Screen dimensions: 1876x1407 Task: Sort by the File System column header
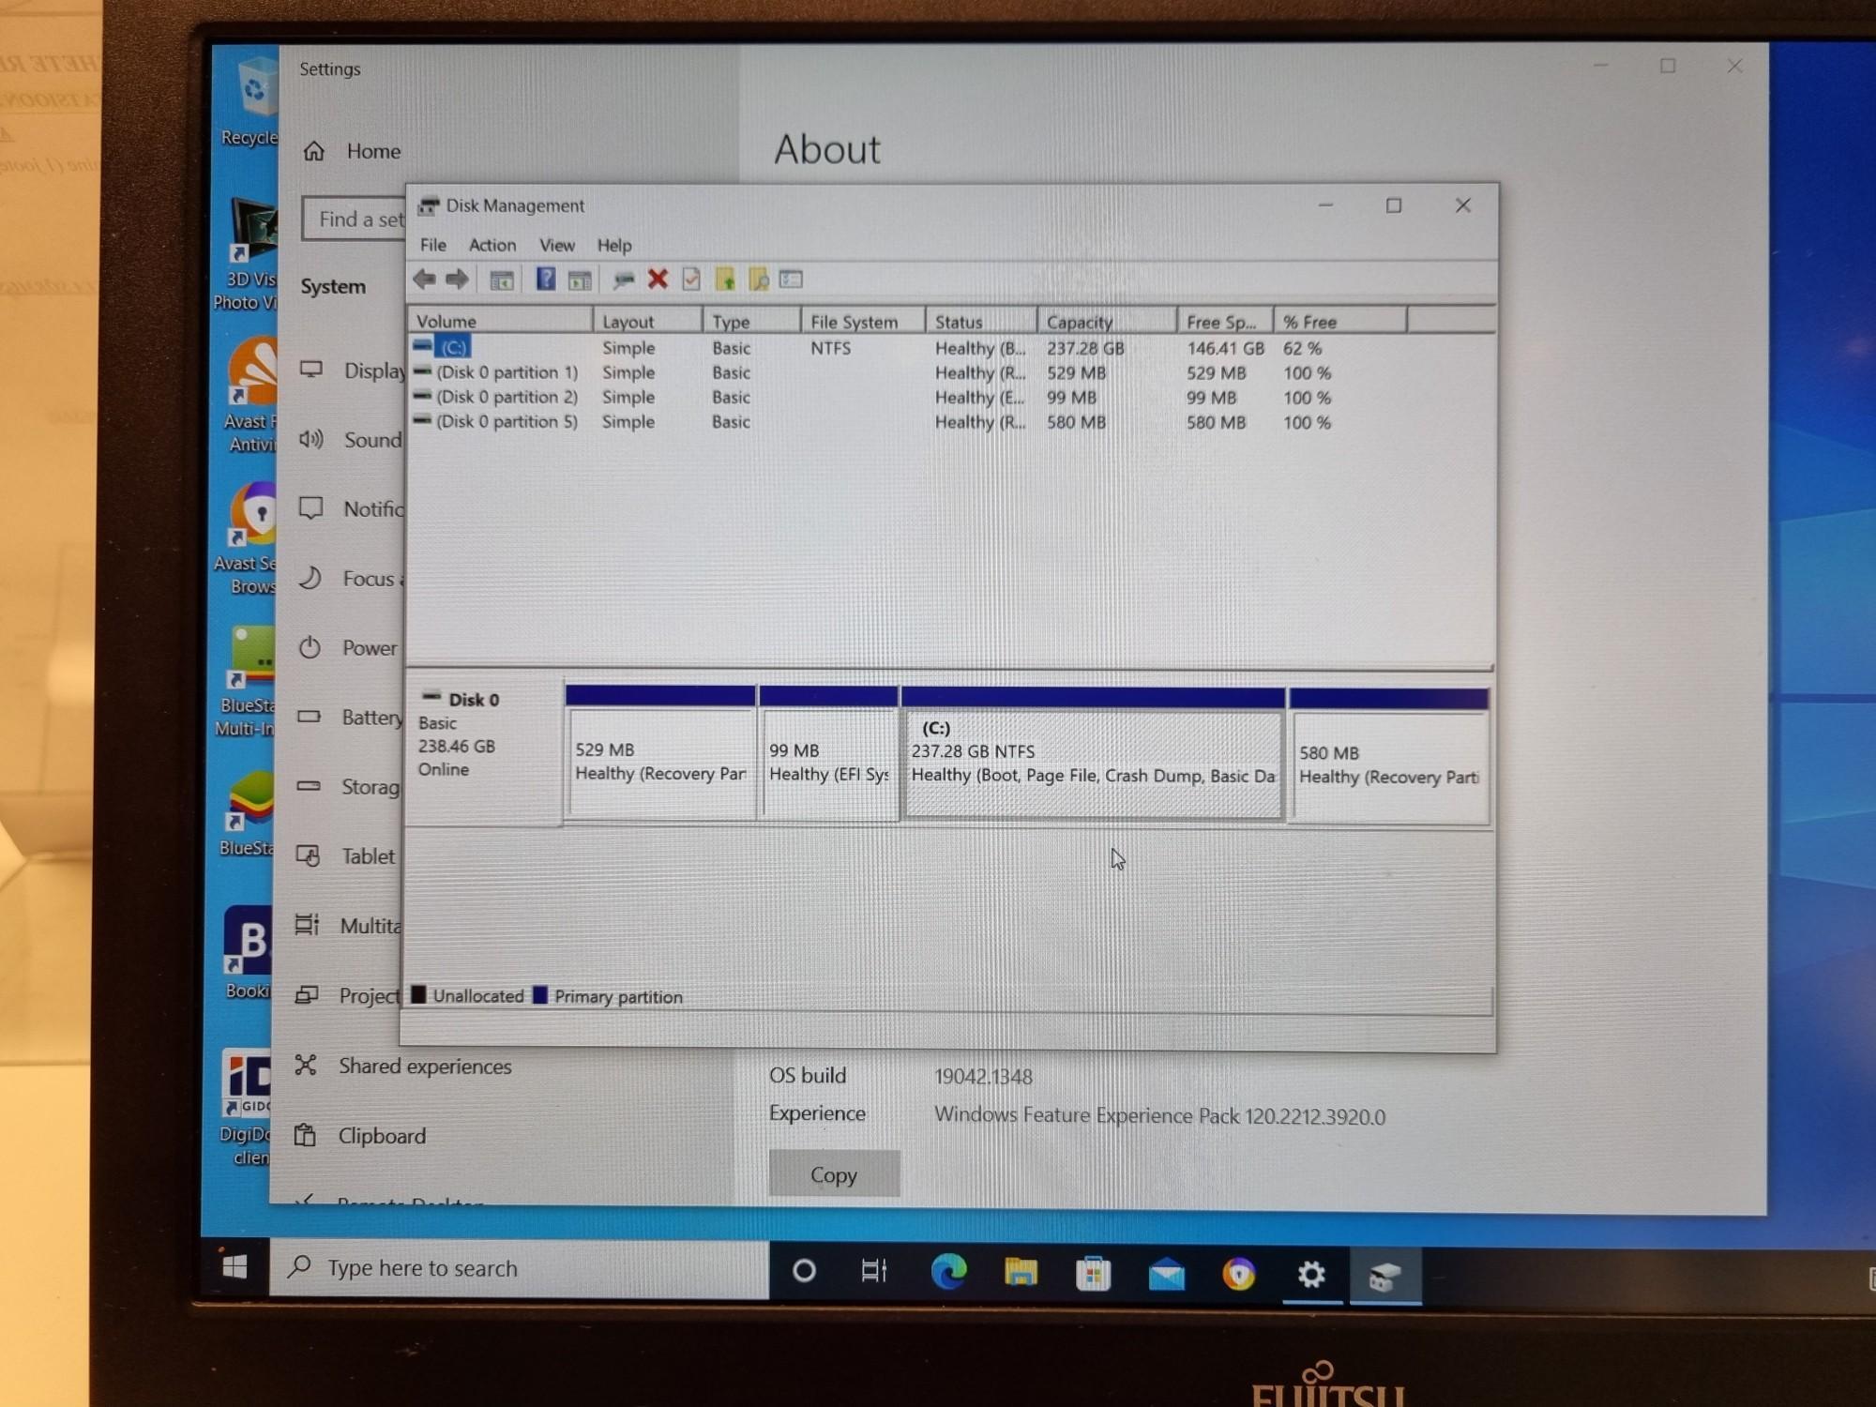[x=863, y=321]
